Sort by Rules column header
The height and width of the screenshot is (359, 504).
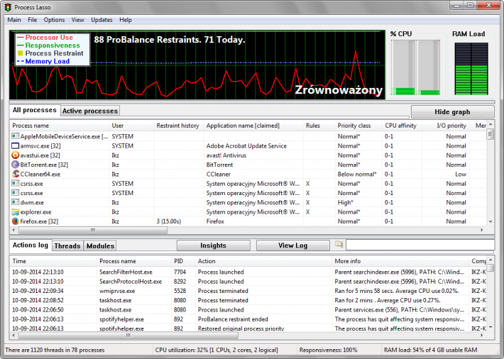pyautogui.click(x=319, y=126)
